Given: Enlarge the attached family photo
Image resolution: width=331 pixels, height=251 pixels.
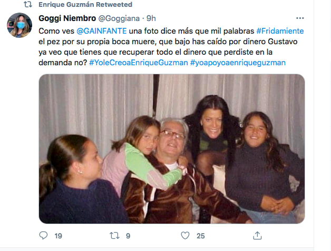Looking at the screenshot, I should pyautogui.click(x=172, y=149).
